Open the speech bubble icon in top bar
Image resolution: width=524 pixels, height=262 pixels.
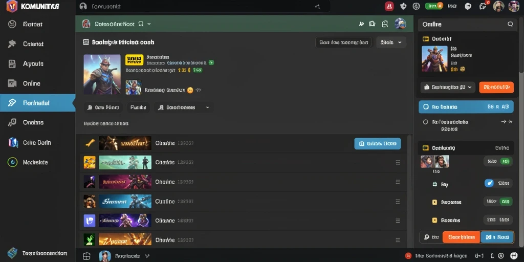[468, 6]
